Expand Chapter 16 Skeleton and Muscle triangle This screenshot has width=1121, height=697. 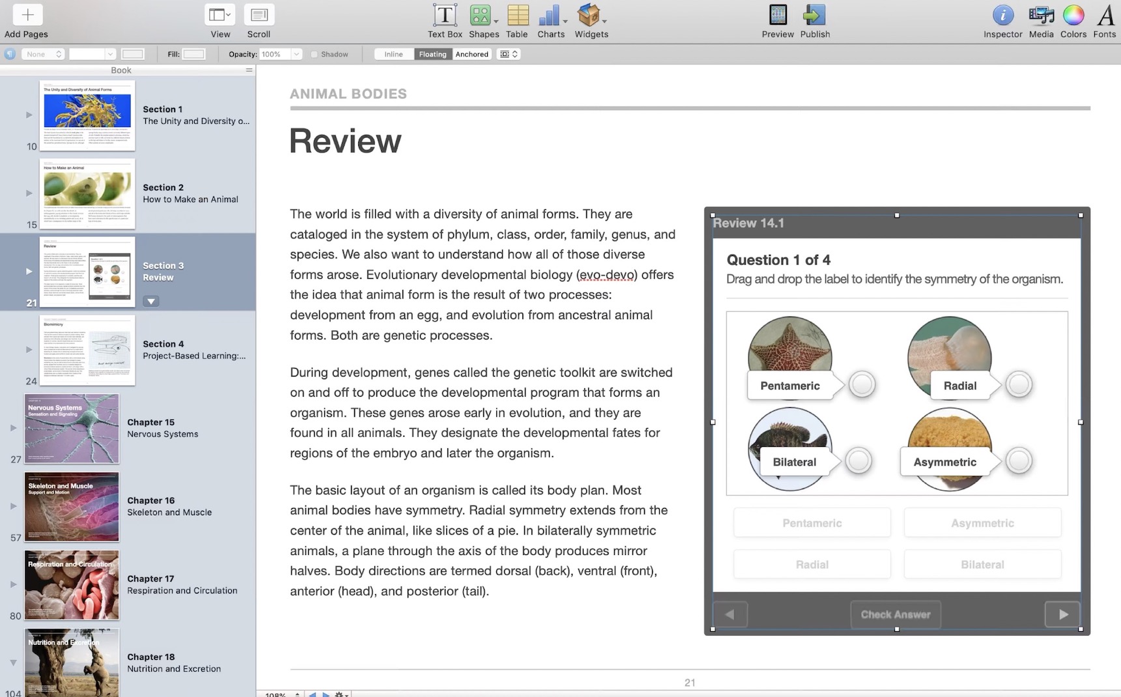click(13, 505)
